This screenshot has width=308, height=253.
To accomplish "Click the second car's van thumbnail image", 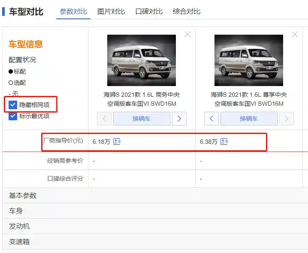I will 249,60.
